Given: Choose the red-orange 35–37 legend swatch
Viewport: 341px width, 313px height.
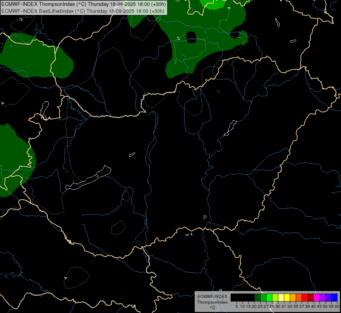Looking at the screenshot, I should [299, 298].
